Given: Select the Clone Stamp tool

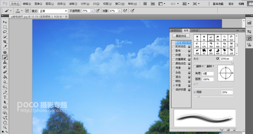Looking at the screenshot, I should click(x=5, y=62).
